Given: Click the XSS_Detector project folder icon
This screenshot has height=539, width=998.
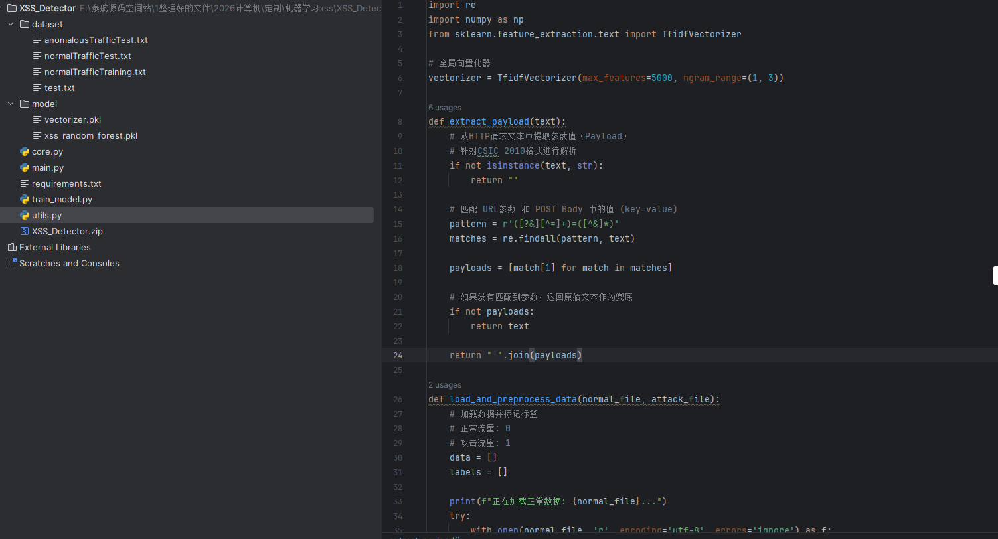Looking at the screenshot, I should click(12, 8).
